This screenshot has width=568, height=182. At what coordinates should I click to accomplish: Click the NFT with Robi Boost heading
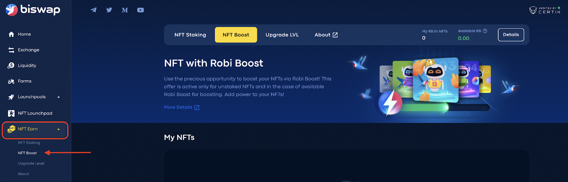coord(214,63)
